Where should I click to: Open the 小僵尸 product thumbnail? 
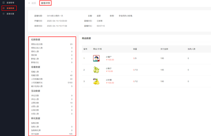[96, 58]
